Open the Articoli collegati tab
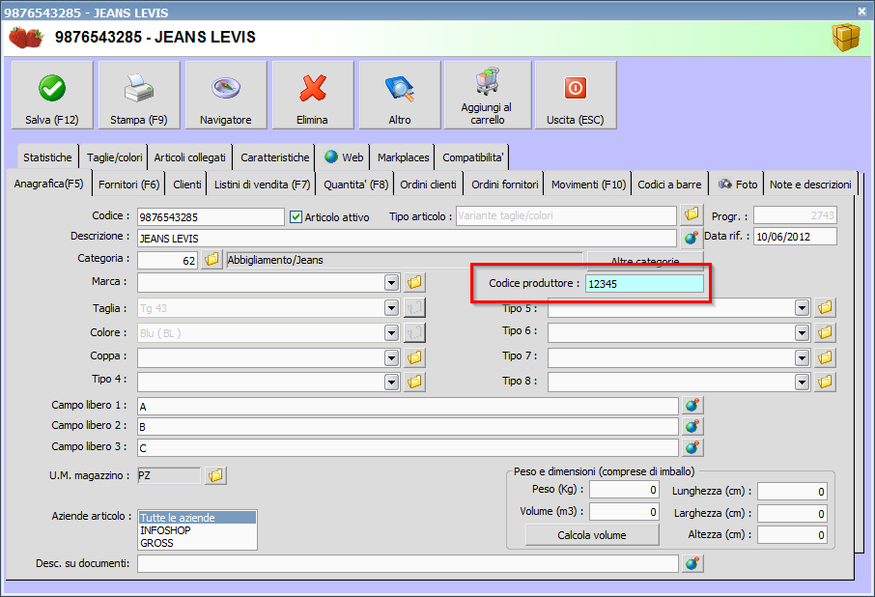875x597 pixels. [x=189, y=157]
